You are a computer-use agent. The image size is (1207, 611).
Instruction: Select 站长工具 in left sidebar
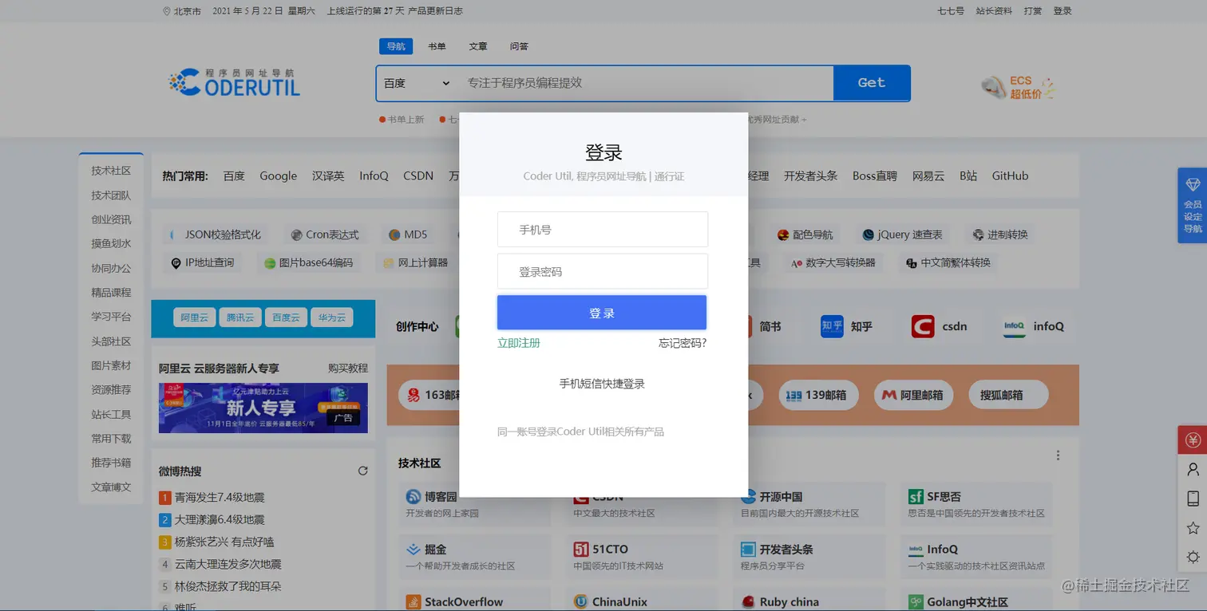point(111,414)
